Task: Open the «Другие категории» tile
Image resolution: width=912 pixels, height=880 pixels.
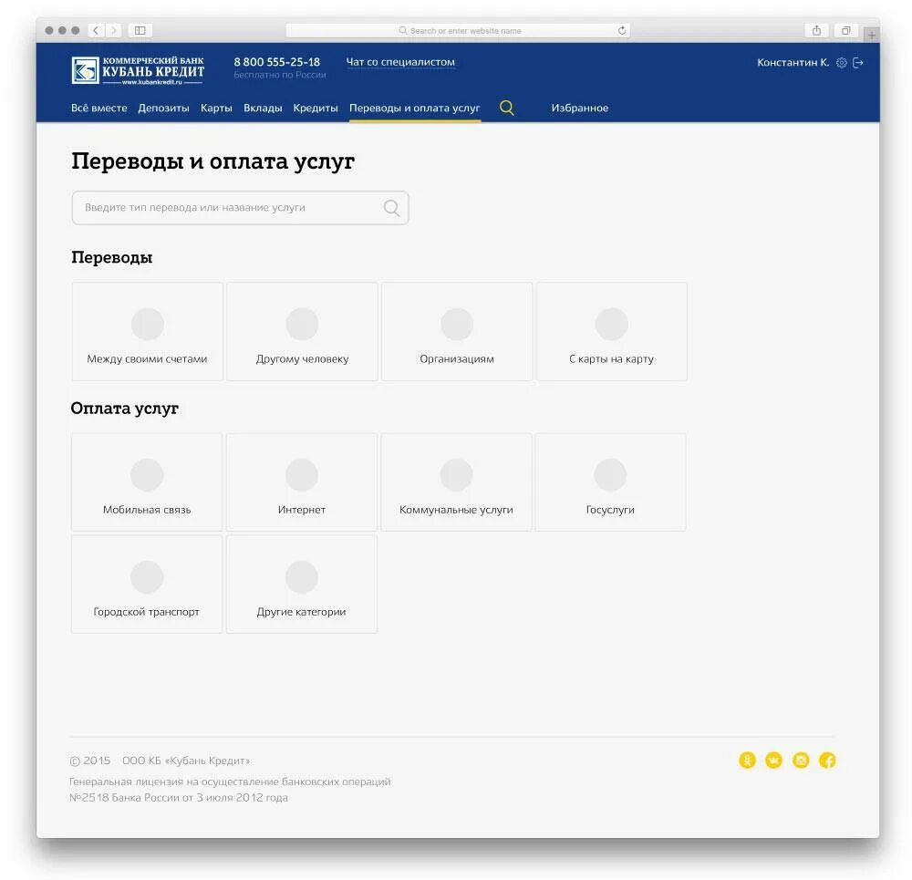Action: click(x=301, y=584)
